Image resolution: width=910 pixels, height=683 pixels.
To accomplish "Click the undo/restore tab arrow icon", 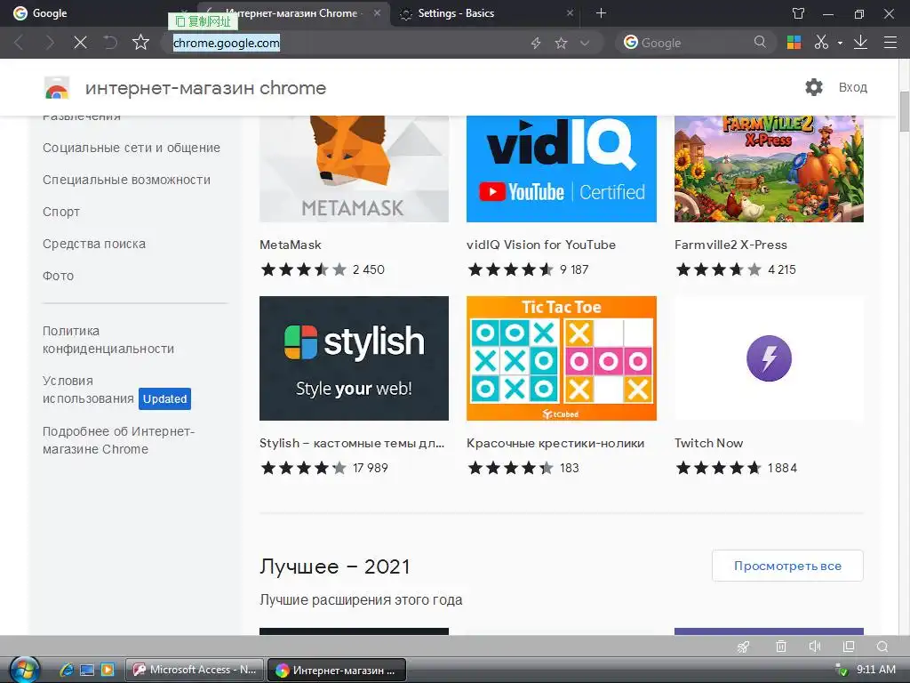I will pyautogui.click(x=109, y=43).
